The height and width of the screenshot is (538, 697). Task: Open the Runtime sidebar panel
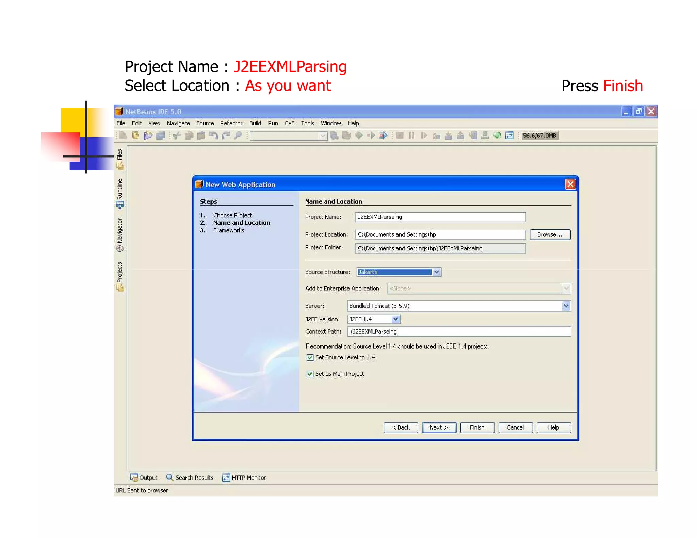pyautogui.click(x=120, y=193)
